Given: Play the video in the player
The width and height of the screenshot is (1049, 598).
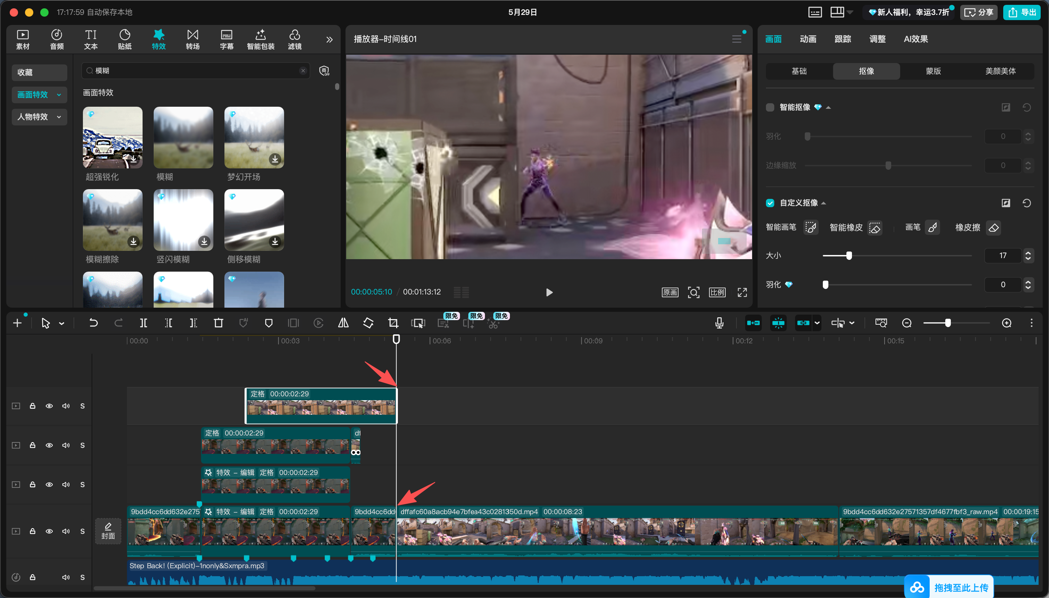Looking at the screenshot, I should click(x=549, y=292).
